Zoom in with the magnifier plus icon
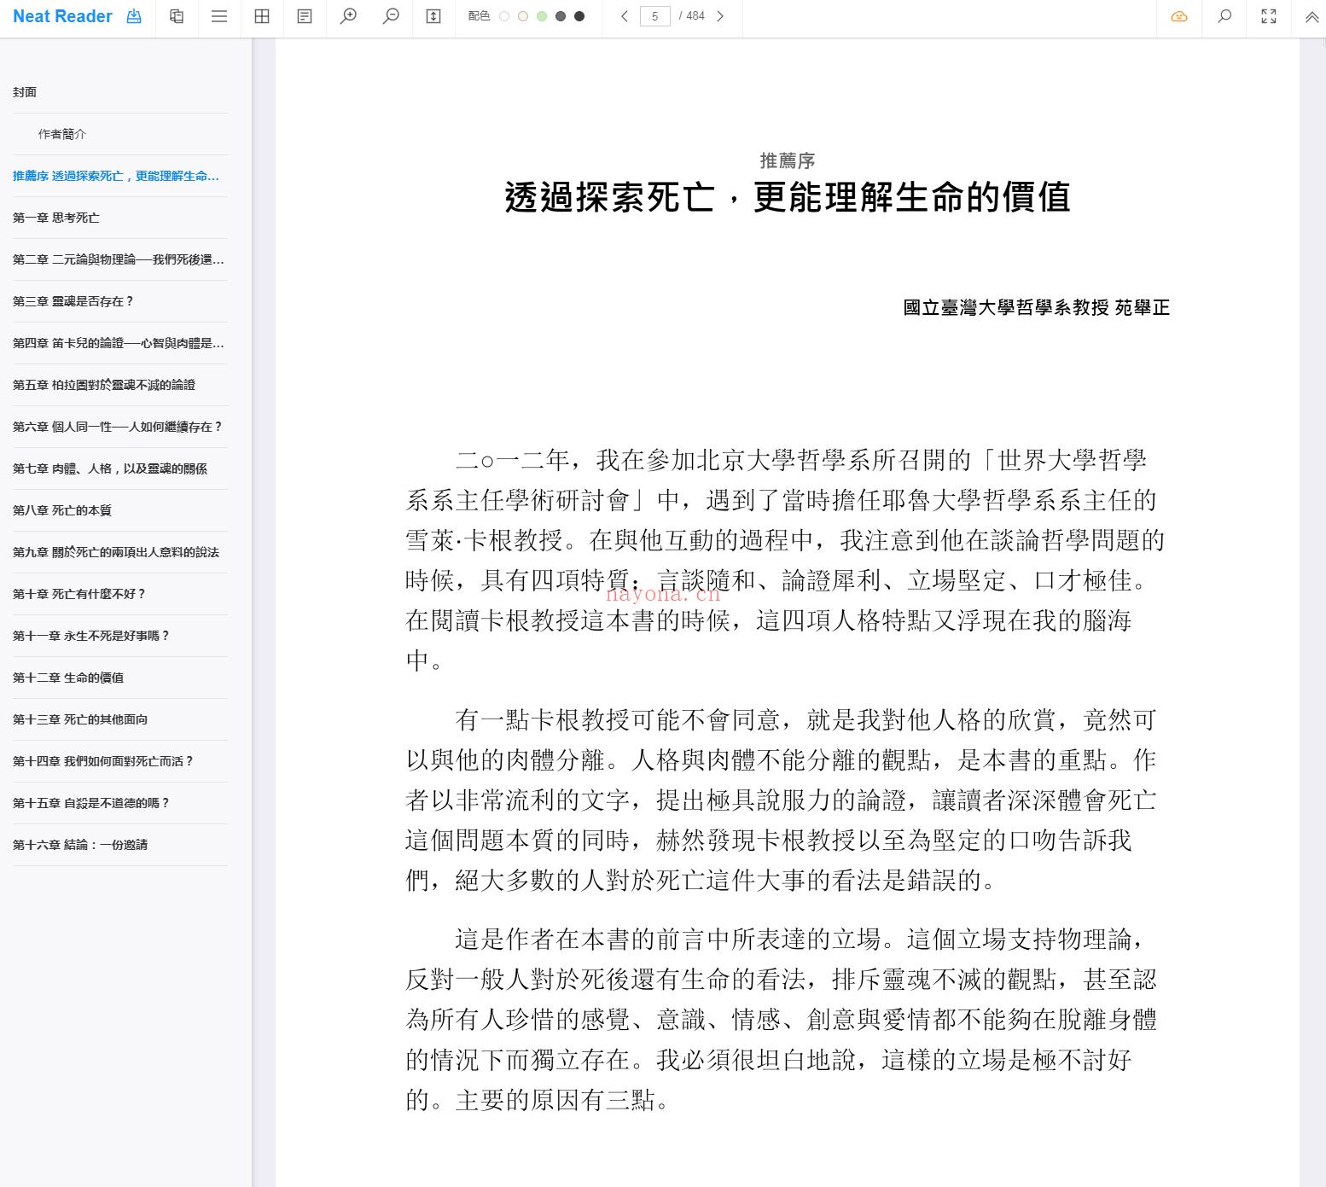1326x1187 pixels. point(348,16)
